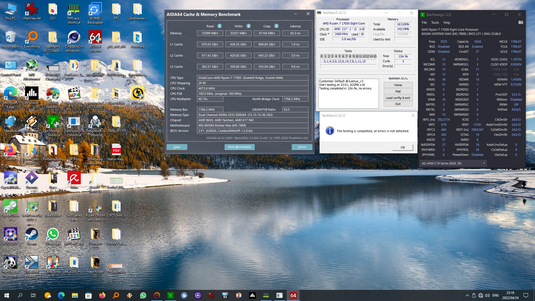Click the Copy info icon in AIDA64
The width and height of the screenshot is (535, 301).
[276, 26]
